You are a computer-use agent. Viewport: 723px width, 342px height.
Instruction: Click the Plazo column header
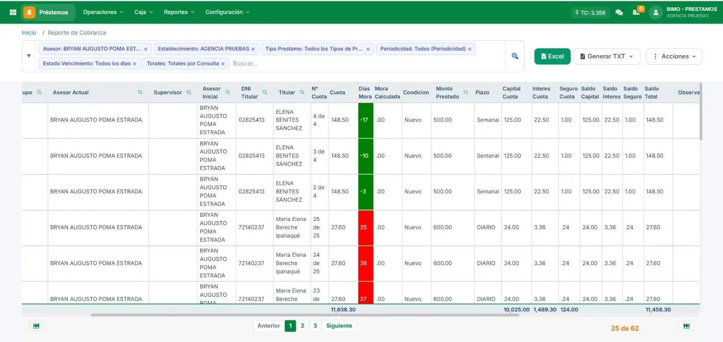[483, 93]
